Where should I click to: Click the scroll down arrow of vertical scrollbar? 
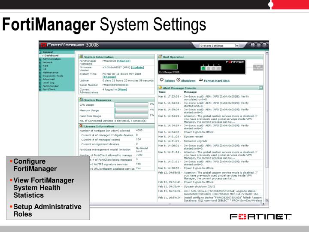click(x=267, y=200)
